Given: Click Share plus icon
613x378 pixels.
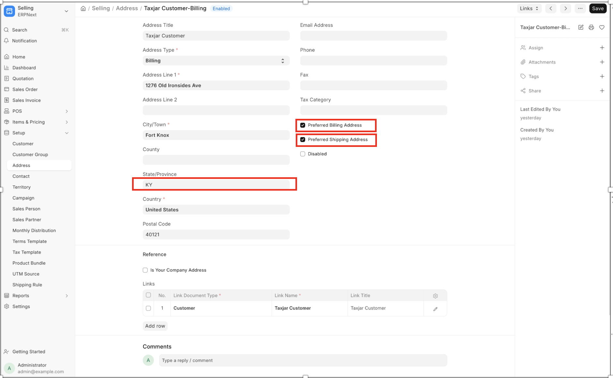Looking at the screenshot, I should pyautogui.click(x=602, y=91).
